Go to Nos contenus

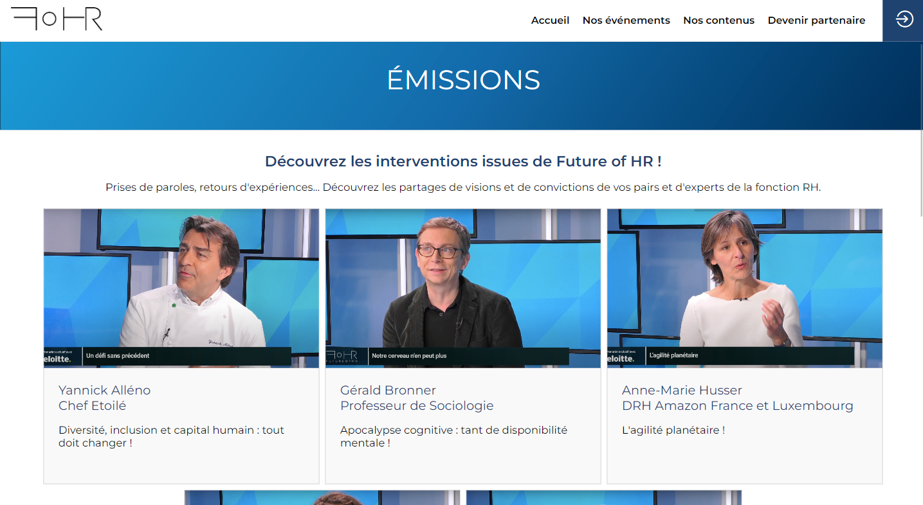718,21
